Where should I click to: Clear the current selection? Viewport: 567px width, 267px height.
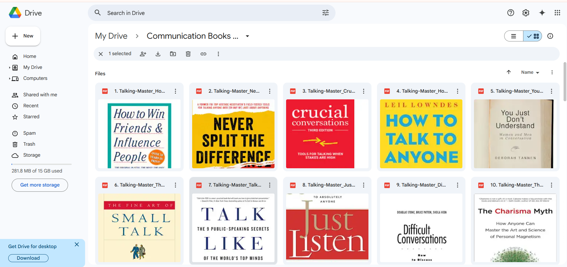[x=101, y=54]
